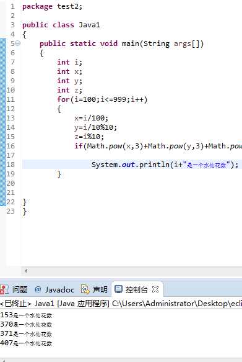Select the 控制台 (Console) tab

pos(136,289)
